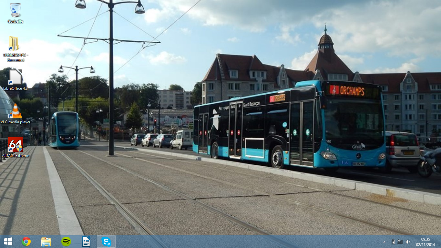Select the Corbeille recycle bin icon
This screenshot has height=248, width=441.
(15, 13)
